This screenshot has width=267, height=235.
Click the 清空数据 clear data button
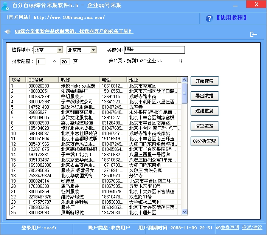(205, 126)
